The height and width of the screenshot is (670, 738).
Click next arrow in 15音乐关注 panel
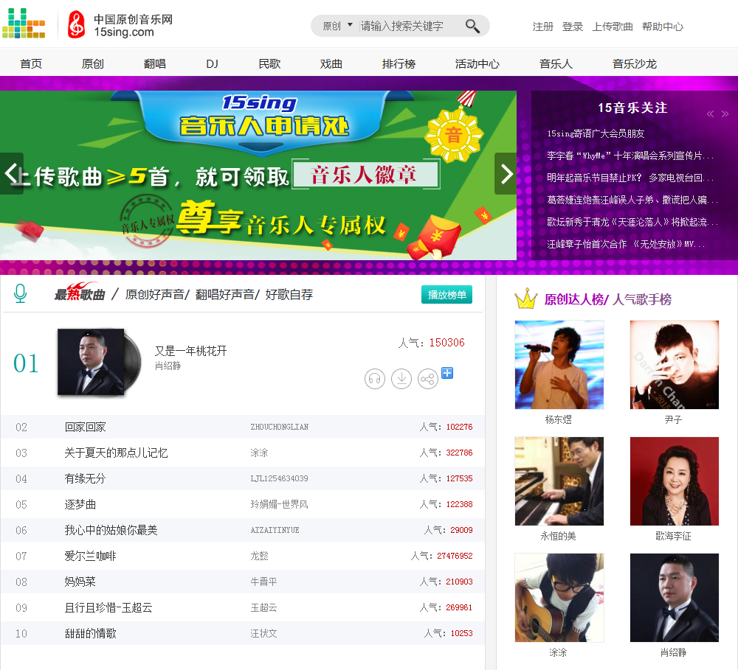[725, 114]
